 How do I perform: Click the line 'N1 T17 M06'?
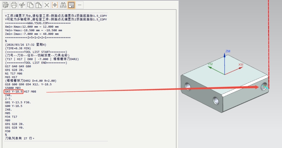(14, 74)
